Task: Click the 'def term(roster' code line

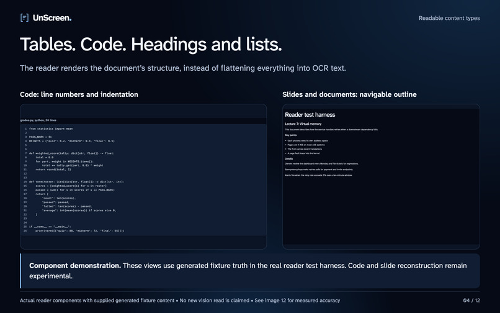Action: 76,182
